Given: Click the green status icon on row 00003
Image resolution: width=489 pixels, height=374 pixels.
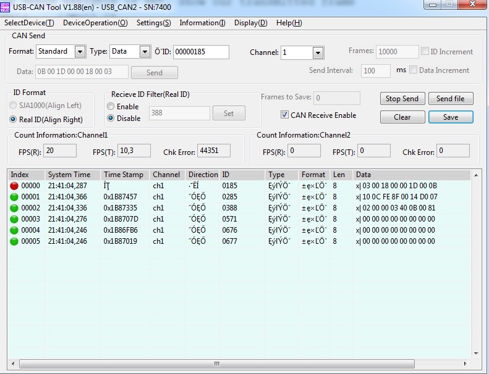Looking at the screenshot, I should (x=14, y=219).
